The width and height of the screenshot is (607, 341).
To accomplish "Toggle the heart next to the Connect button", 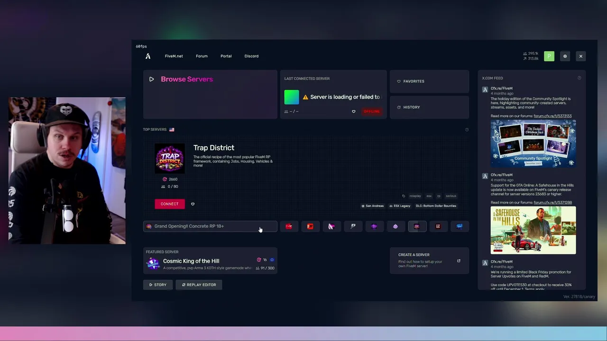I will [193, 204].
